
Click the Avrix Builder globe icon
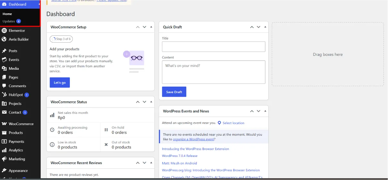click(x=4, y=39)
